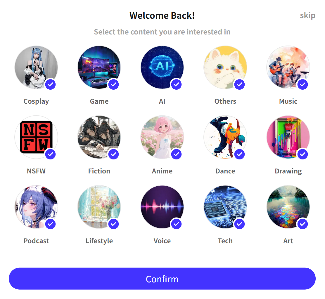Select the red NSFW icon
The height and width of the screenshot is (299, 325).
pyautogui.click(x=36, y=137)
